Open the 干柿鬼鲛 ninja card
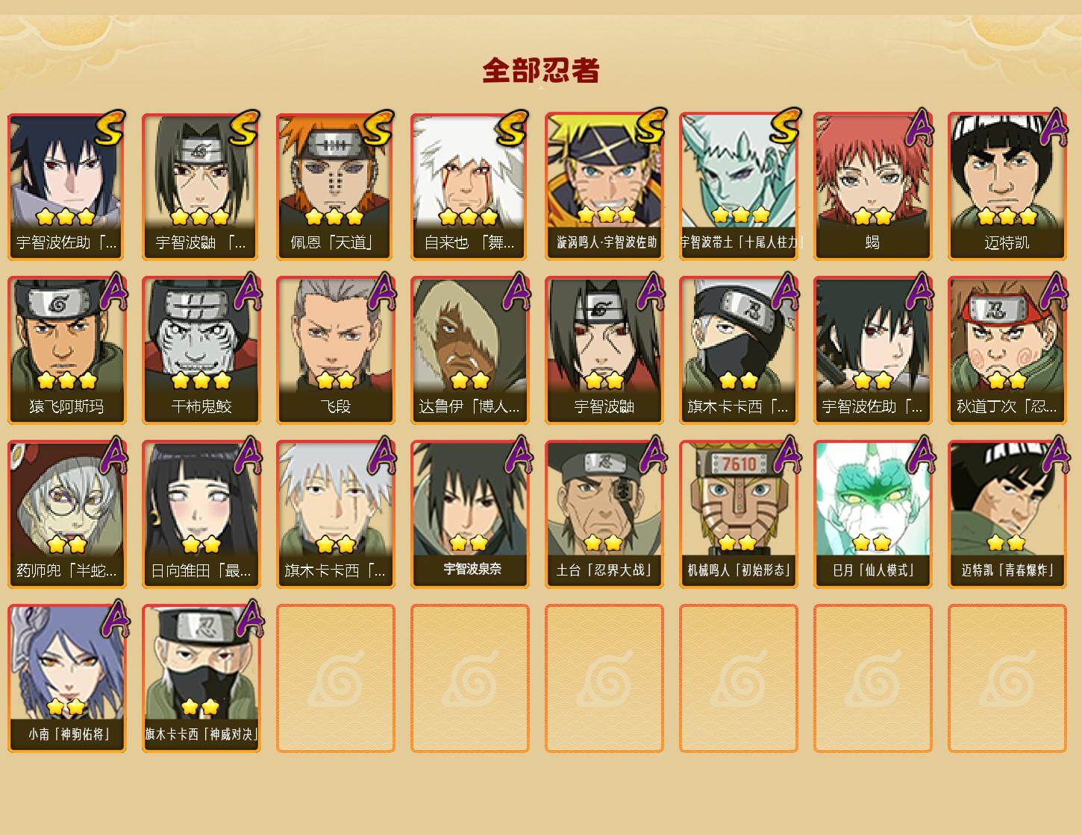1082x835 pixels. (x=201, y=350)
